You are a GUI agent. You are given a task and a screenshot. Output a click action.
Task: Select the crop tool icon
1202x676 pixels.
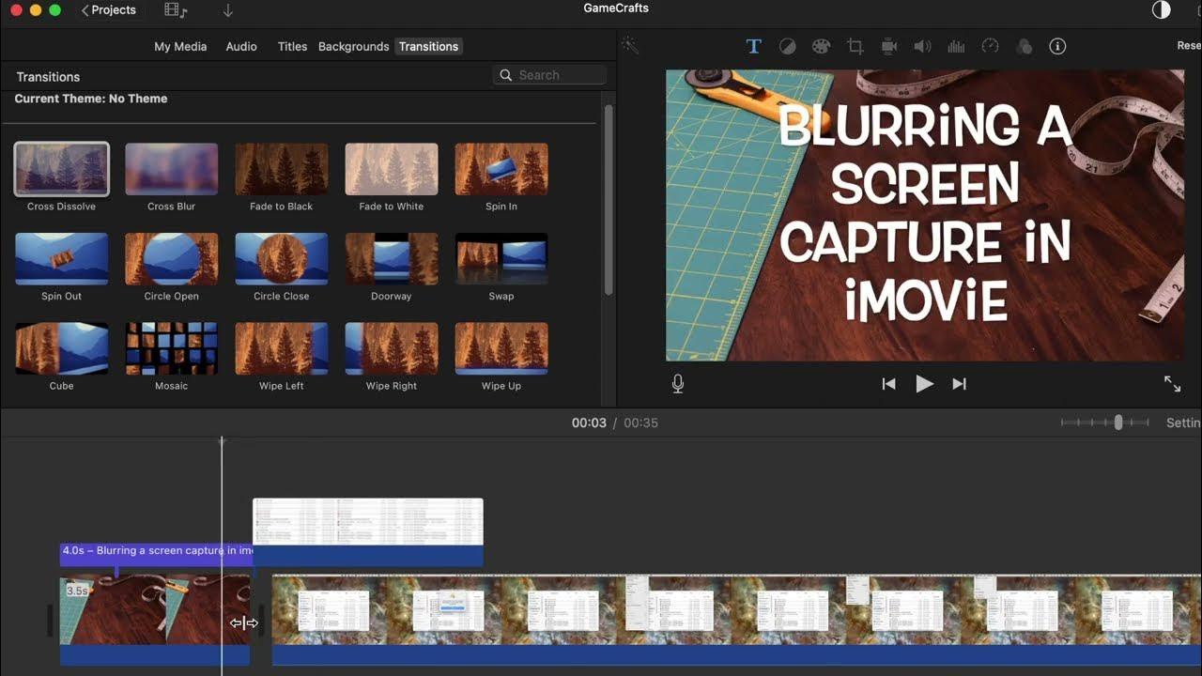(x=855, y=46)
